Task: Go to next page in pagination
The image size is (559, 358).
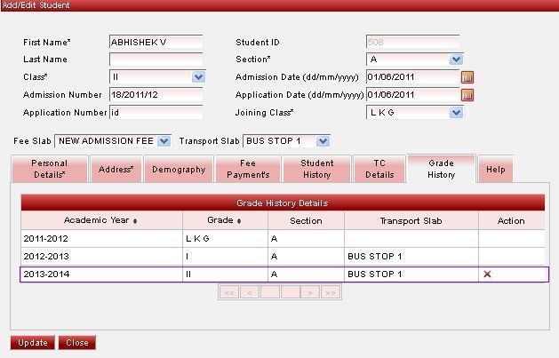Action: (x=310, y=291)
